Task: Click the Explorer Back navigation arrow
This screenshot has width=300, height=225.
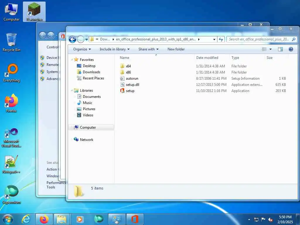Action: 72,40
